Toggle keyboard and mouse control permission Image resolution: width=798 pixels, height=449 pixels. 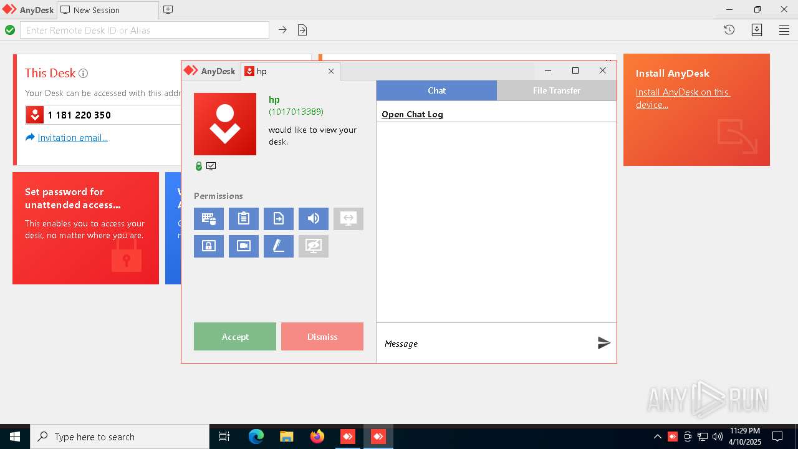tap(209, 219)
